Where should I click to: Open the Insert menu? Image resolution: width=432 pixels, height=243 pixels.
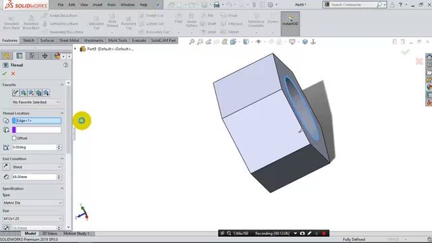click(97, 5)
